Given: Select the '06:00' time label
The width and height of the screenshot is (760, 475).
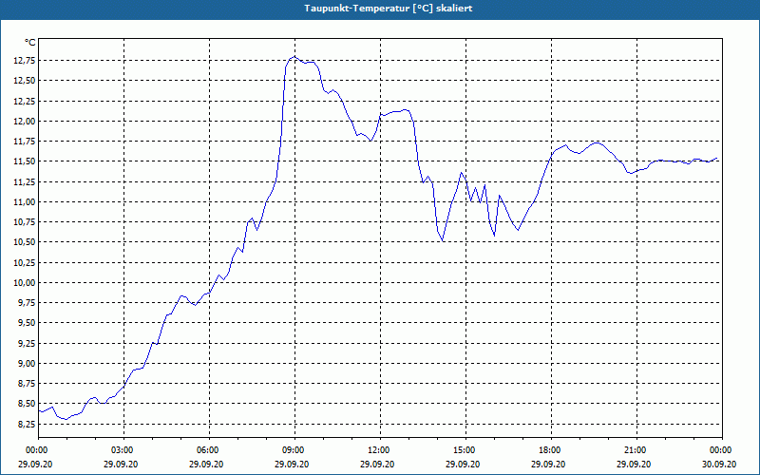Looking at the screenshot, I should 209,450.
